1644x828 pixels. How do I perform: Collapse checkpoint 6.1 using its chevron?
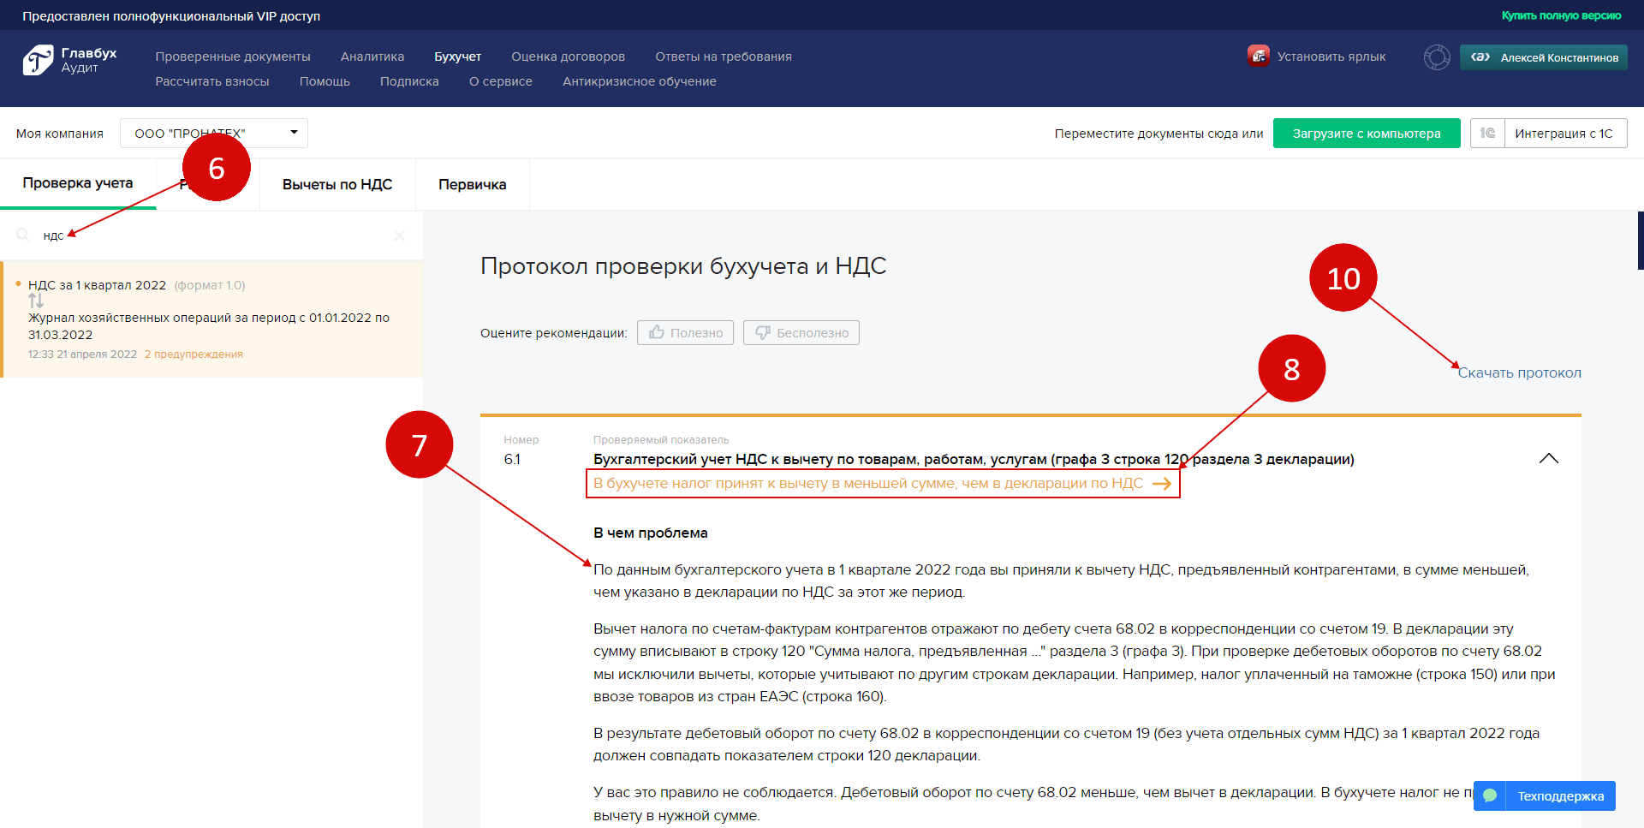(x=1549, y=458)
